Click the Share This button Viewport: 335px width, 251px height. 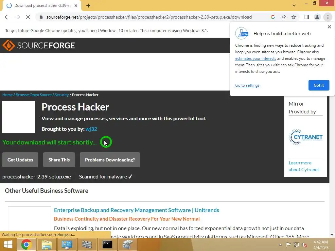59,160
